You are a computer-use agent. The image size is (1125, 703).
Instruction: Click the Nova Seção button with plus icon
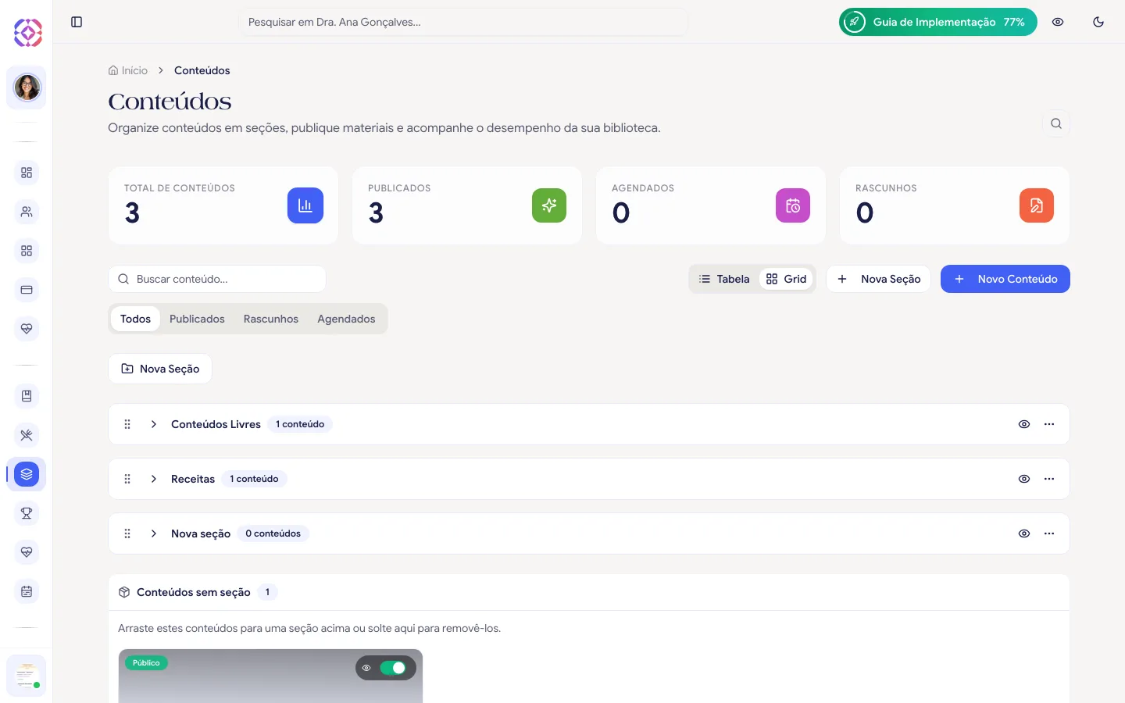878,279
